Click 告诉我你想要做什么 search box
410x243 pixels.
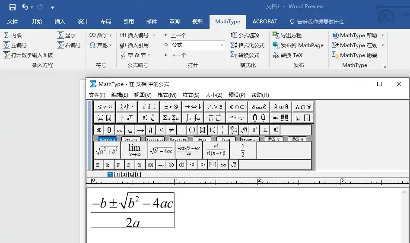317,22
